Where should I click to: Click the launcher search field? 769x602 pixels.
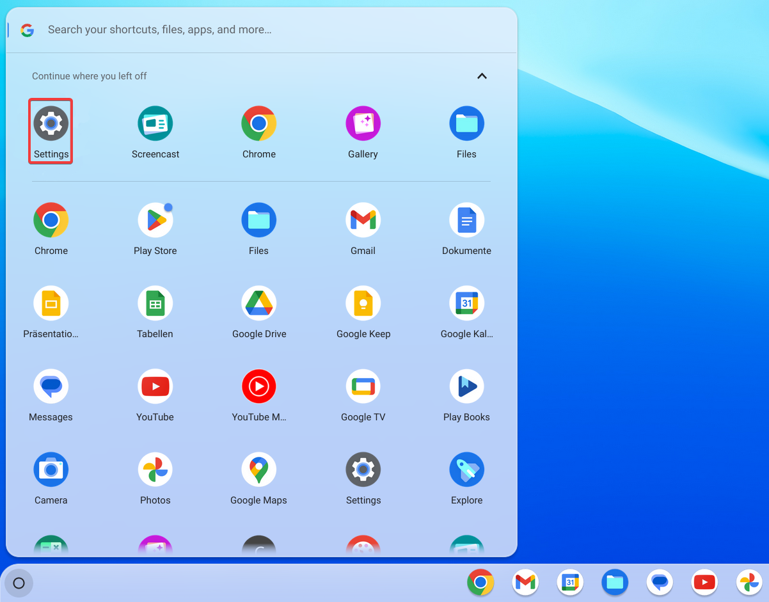[x=262, y=29]
